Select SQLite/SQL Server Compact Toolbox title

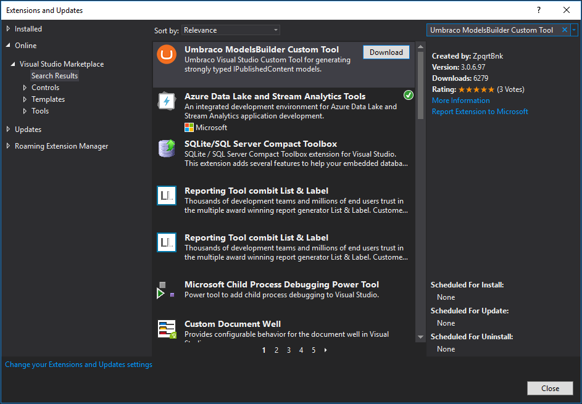(260, 144)
